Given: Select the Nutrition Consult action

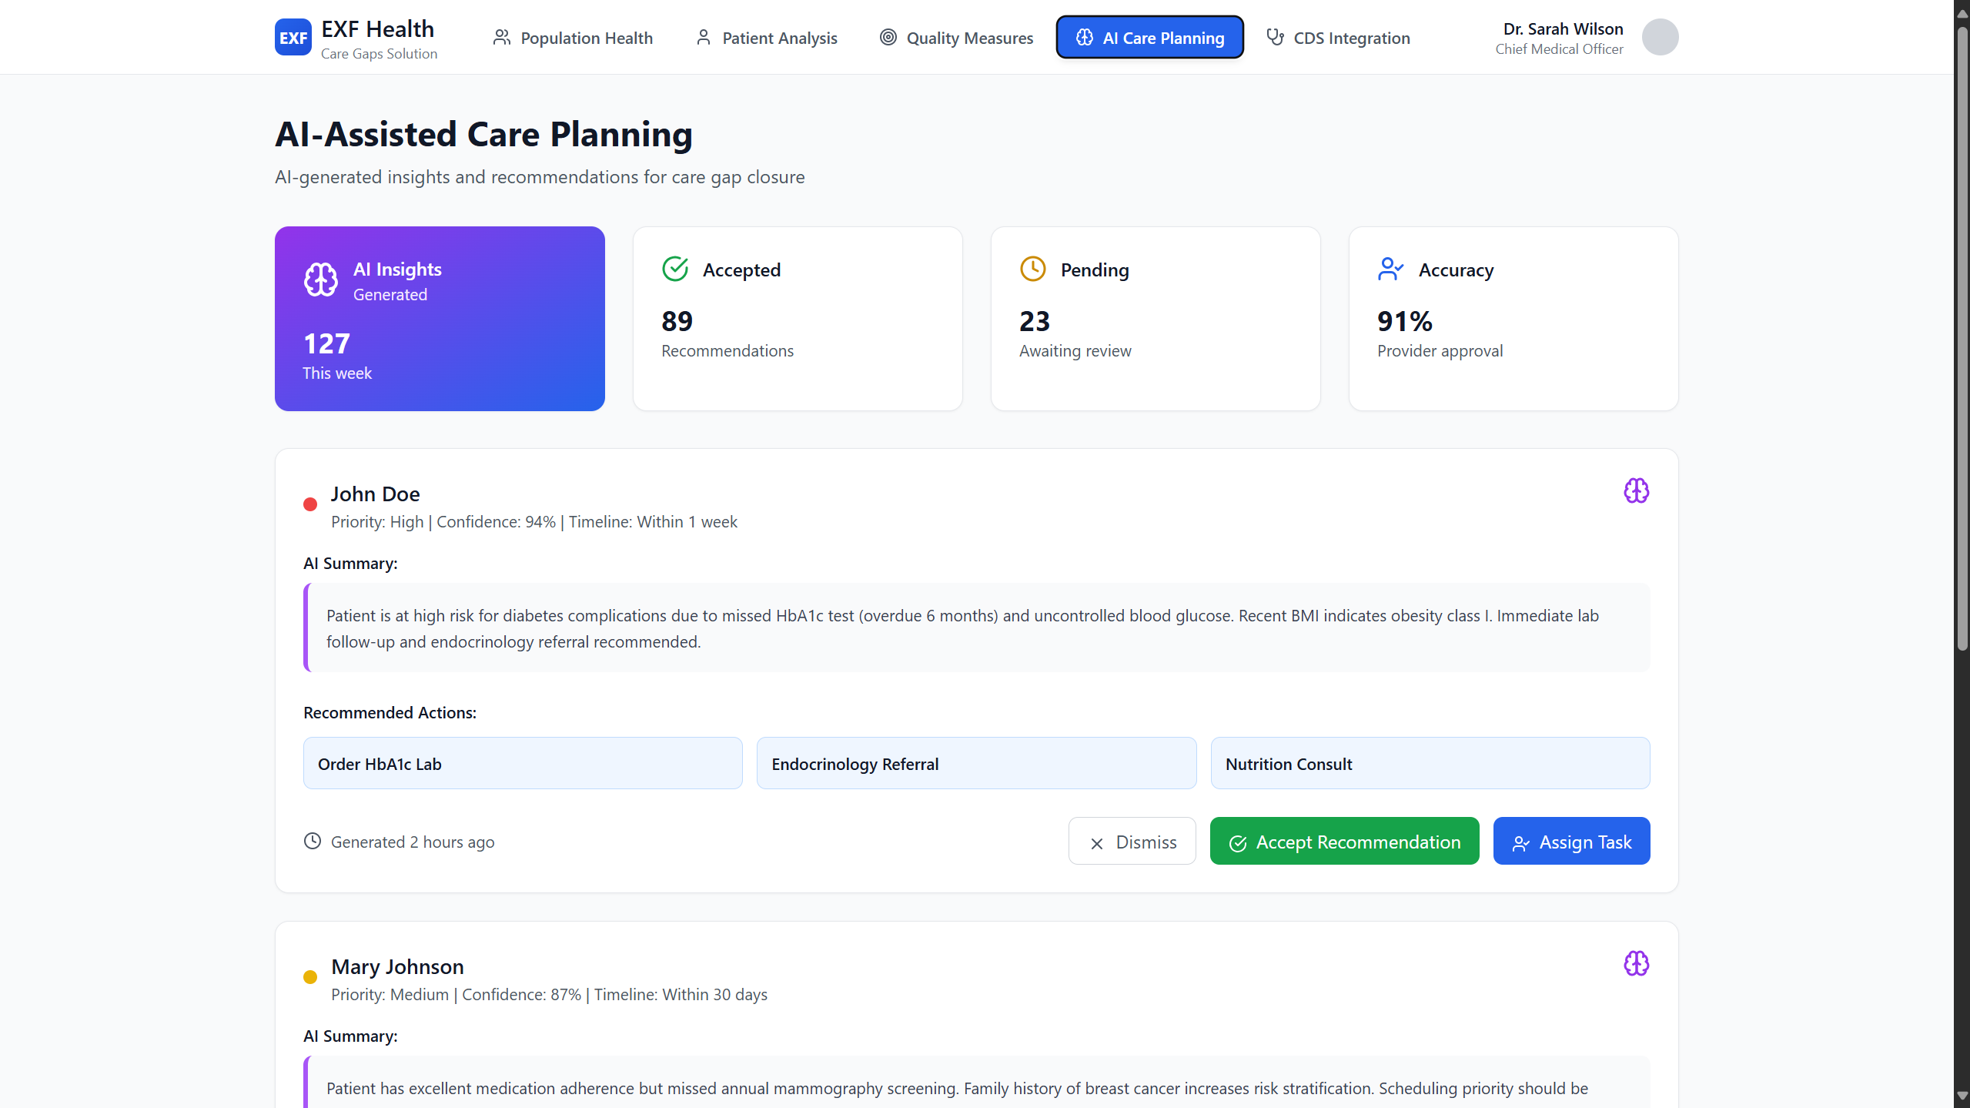Looking at the screenshot, I should tap(1430, 764).
